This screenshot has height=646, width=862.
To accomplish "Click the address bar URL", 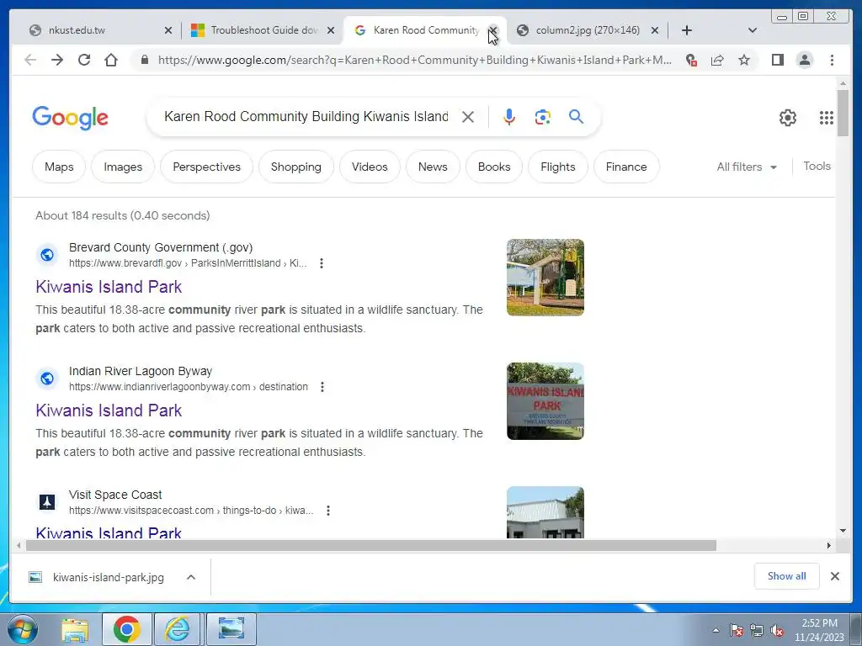I will [x=414, y=60].
